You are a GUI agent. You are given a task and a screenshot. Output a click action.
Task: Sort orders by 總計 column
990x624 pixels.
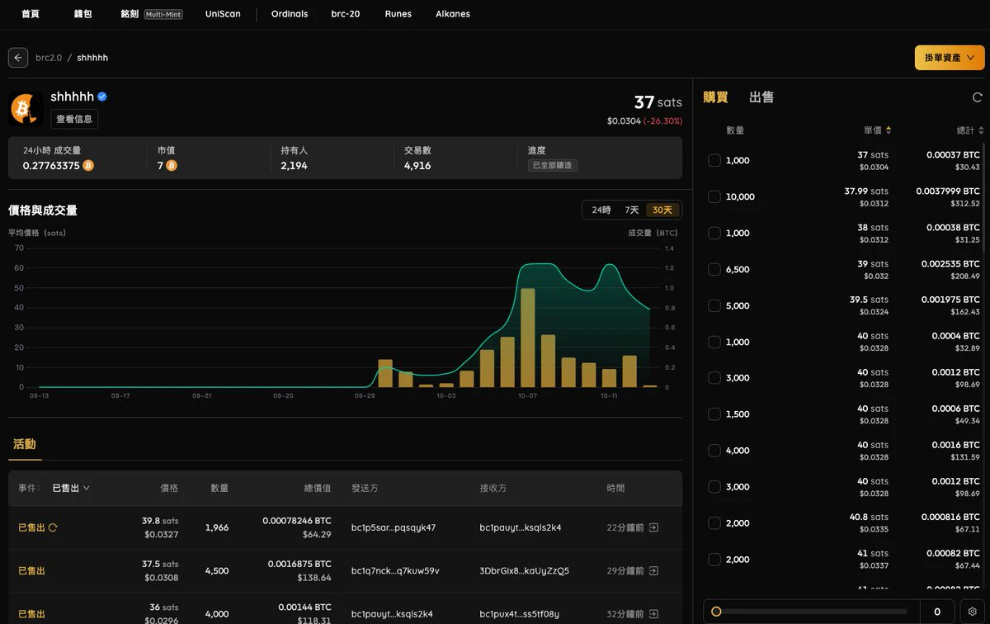click(x=970, y=130)
